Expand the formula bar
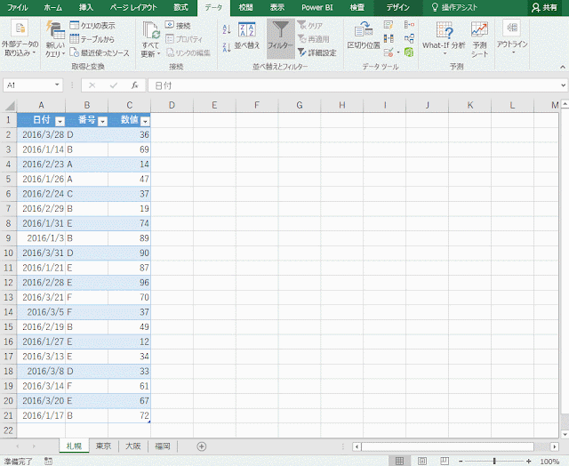This screenshot has height=466, width=569. [563, 85]
